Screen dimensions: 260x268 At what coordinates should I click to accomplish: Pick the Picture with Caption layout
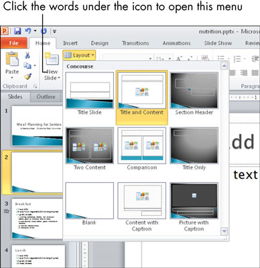pos(194,207)
